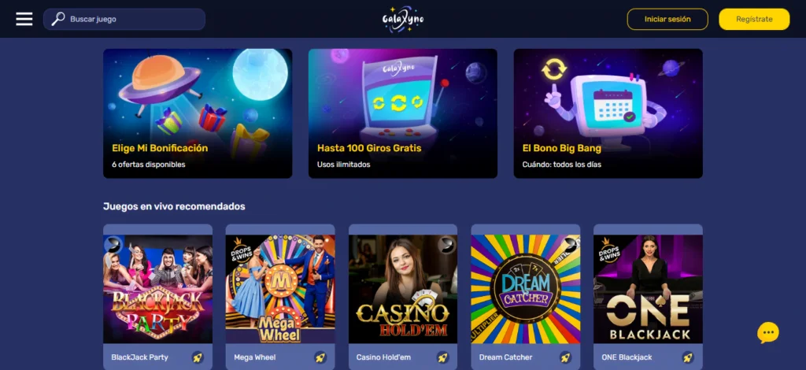Open El Bono Big Bang promo card
806x370 pixels.
pos(608,113)
